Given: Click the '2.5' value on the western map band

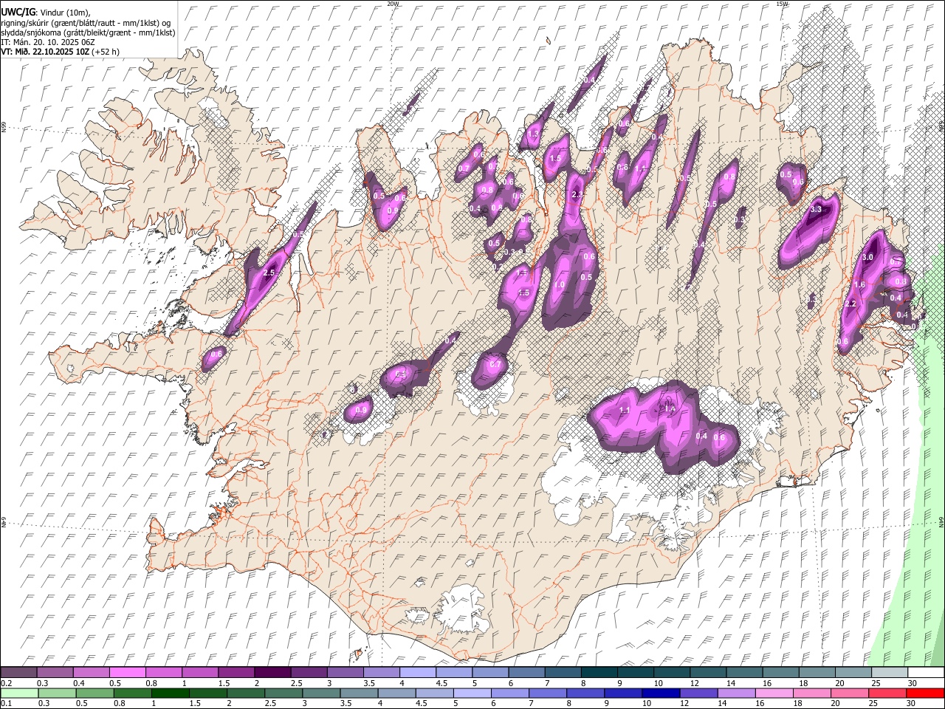Looking at the screenshot, I should click(x=269, y=273).
